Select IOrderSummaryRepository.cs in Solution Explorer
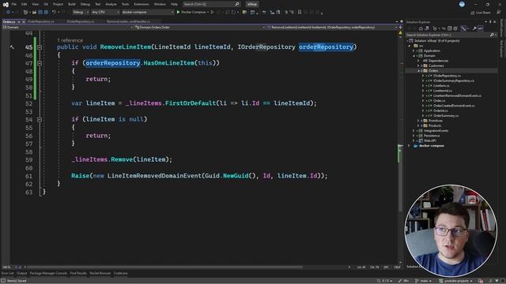This screenshot has height=284, width=506. (x=453, y=80)
